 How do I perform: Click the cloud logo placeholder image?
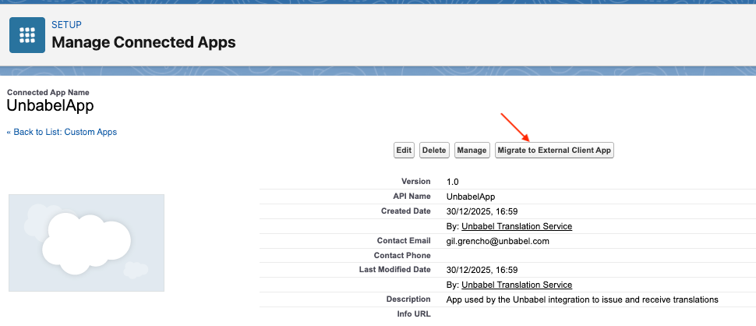tap(87, 243)
